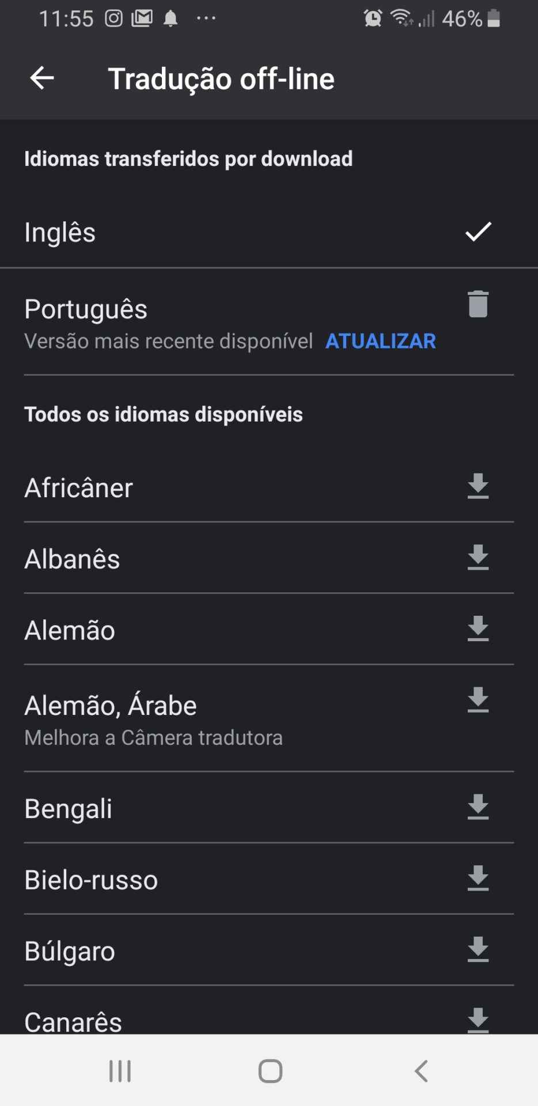The image size is (538, 1106).
Task: Tap the alarm icon in status bar
Action: [373, 18]
